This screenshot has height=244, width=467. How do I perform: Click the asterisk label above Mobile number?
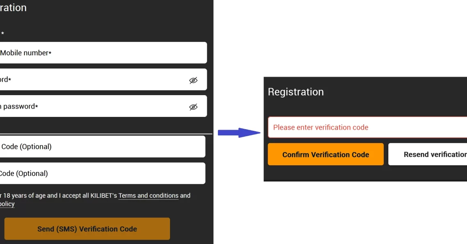point(2,34)
